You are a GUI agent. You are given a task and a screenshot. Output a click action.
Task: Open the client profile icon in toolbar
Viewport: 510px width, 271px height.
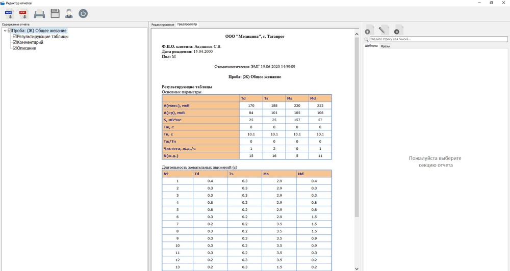pos(69,14)
